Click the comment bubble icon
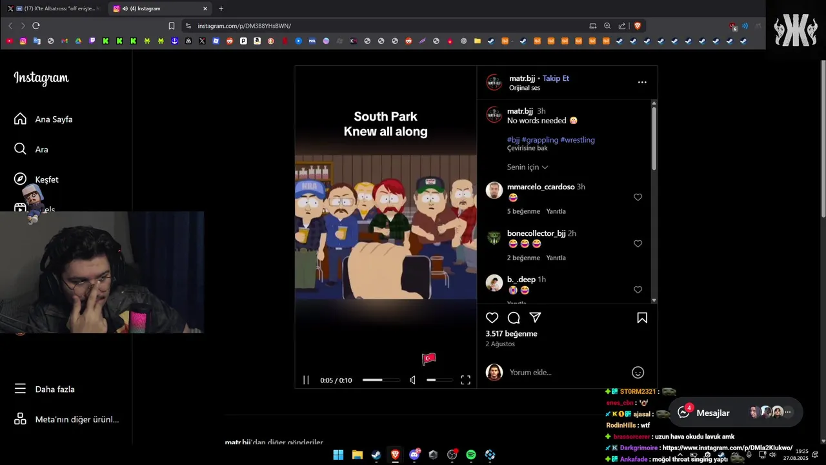The image size is (826, 465). point(514,318)
